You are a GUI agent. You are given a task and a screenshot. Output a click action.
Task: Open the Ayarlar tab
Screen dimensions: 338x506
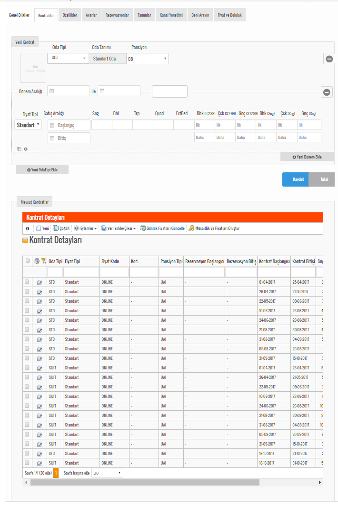[91, 15]
